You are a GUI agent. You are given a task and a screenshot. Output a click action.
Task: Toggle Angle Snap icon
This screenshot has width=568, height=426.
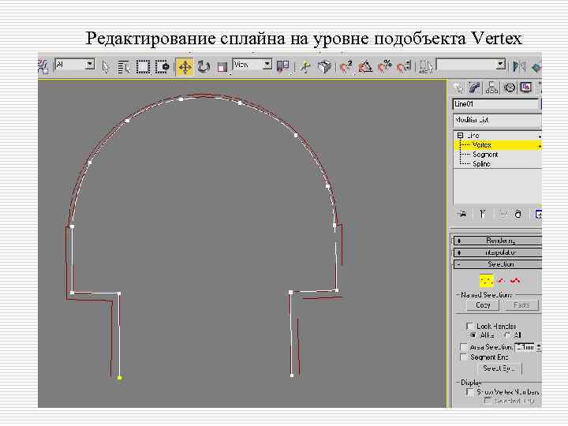[x=365, y=67]
